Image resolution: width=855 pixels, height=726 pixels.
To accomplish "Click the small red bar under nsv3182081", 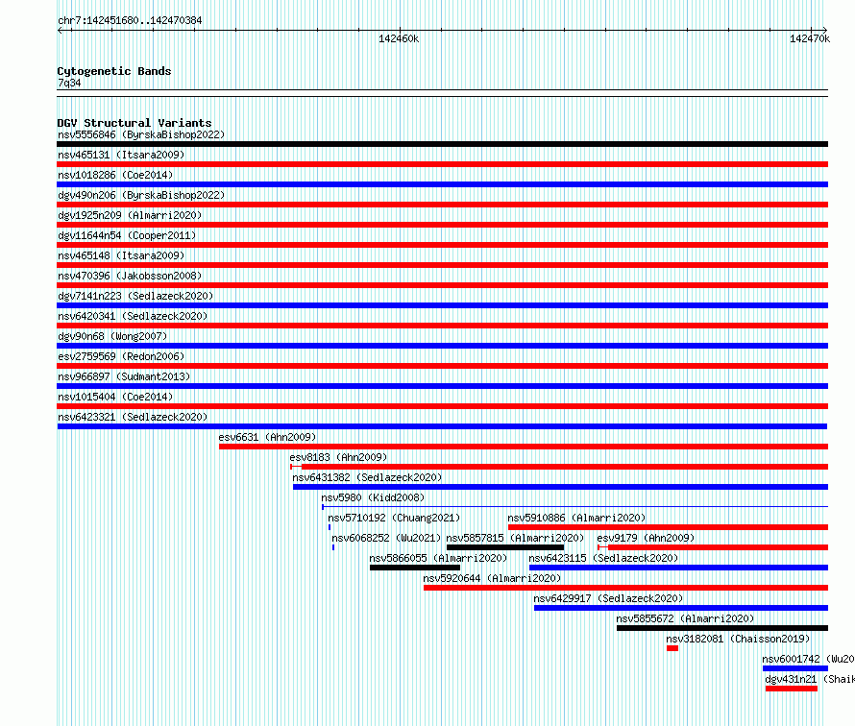I will (672, 648).
